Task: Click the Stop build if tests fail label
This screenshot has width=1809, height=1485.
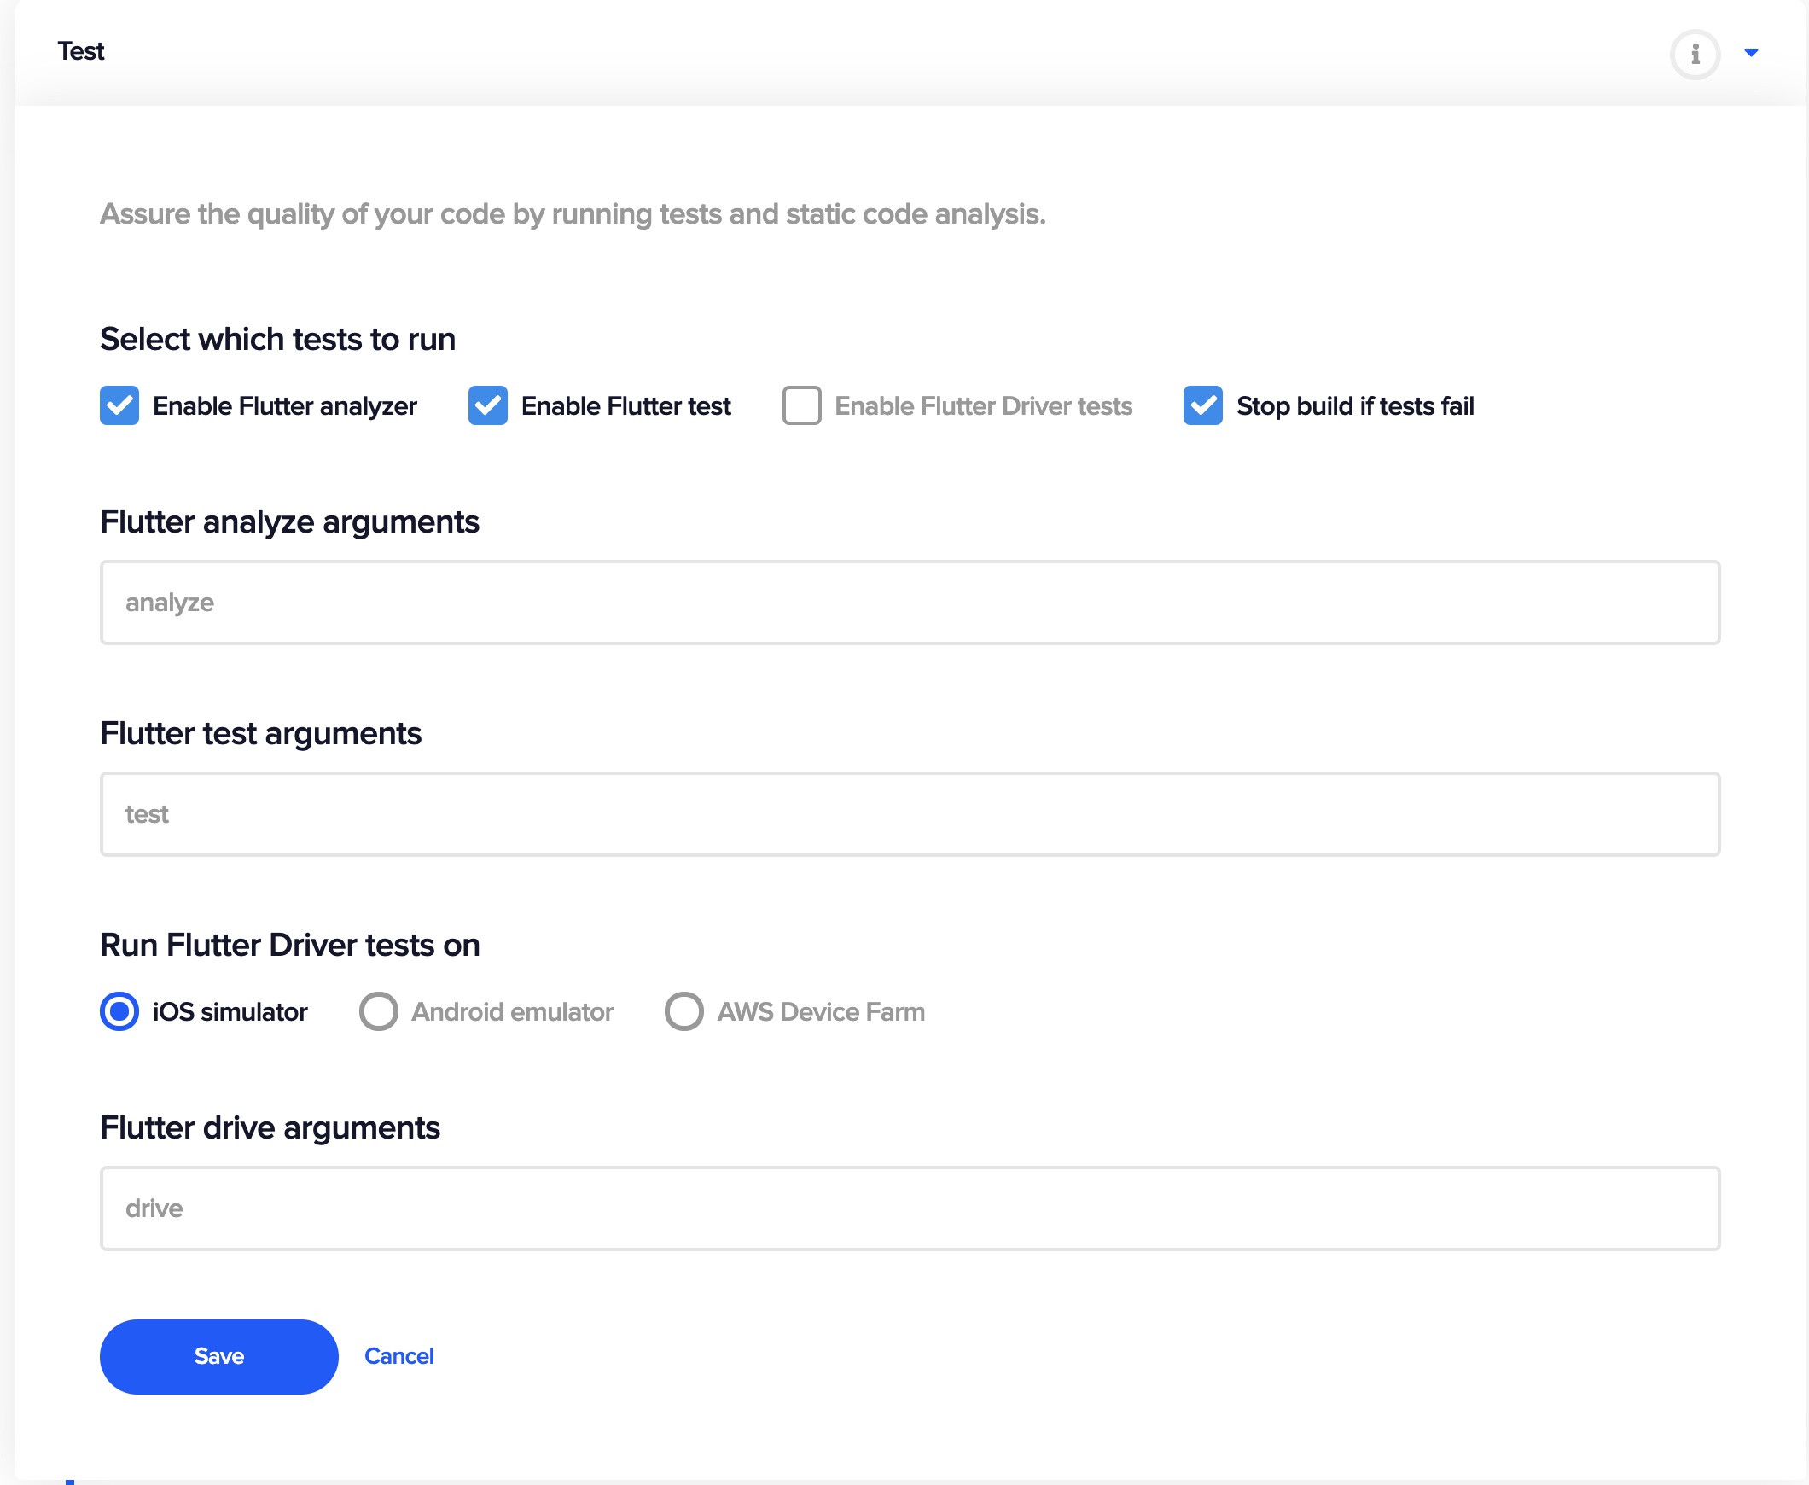Action: click(1355, 406)
